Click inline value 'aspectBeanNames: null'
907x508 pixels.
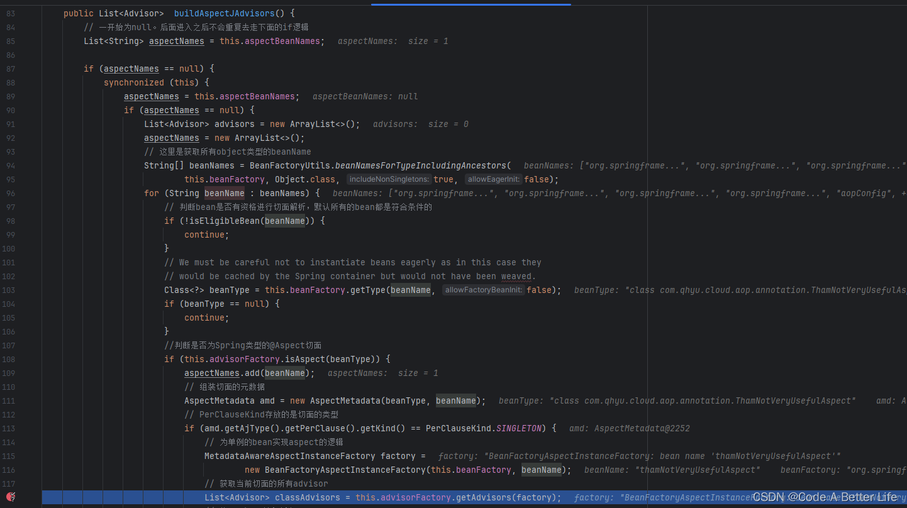(365, 96)
